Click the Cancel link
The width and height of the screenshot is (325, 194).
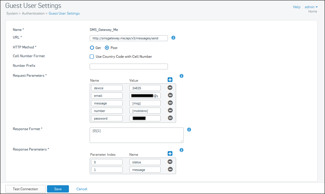coord(82,189)
